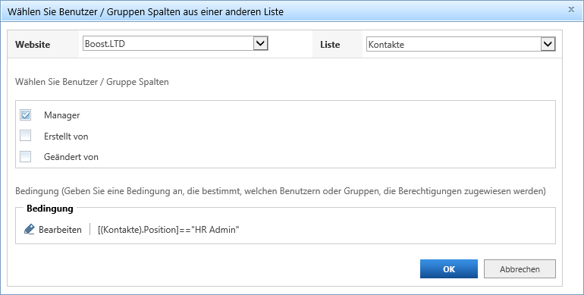The height and width of the screenshot is (295, 584).
Task: Click the Geändert von label
Action: point(71,157)
